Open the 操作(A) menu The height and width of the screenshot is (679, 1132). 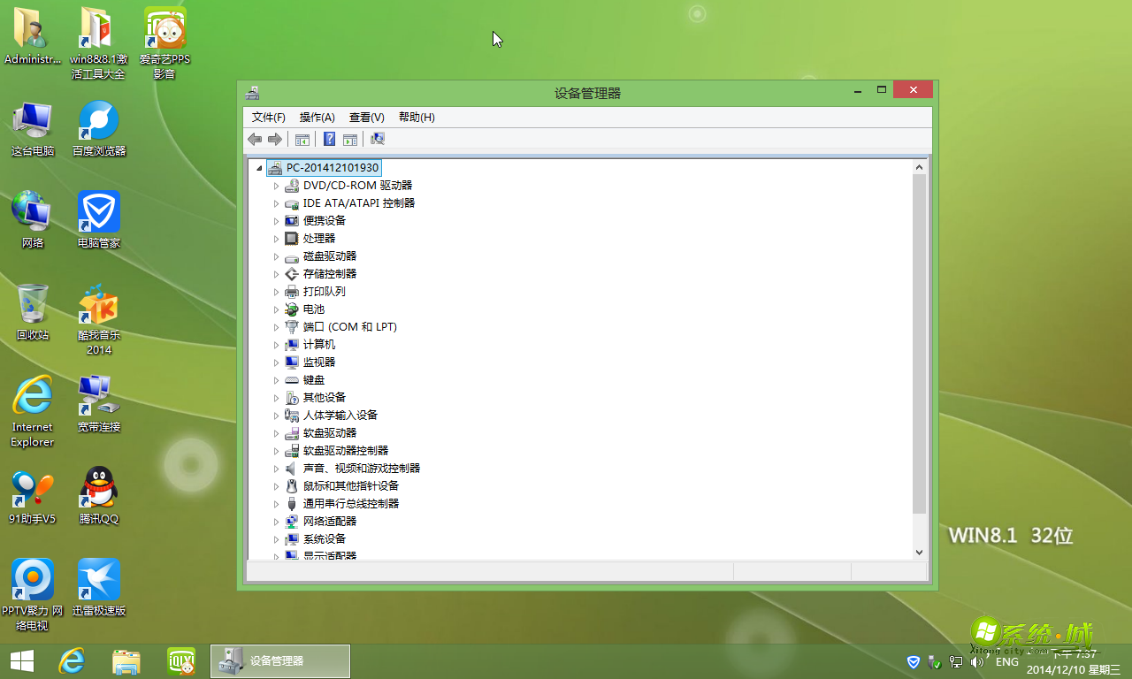coord(316,117)
